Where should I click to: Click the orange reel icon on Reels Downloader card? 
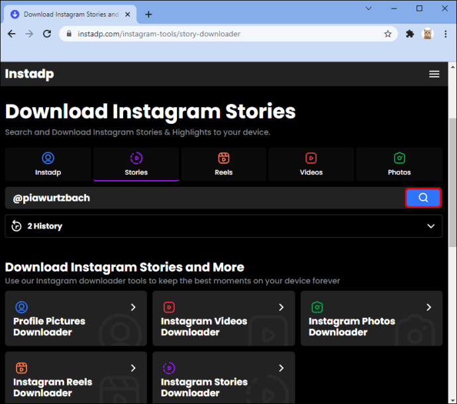pos(22,368)
